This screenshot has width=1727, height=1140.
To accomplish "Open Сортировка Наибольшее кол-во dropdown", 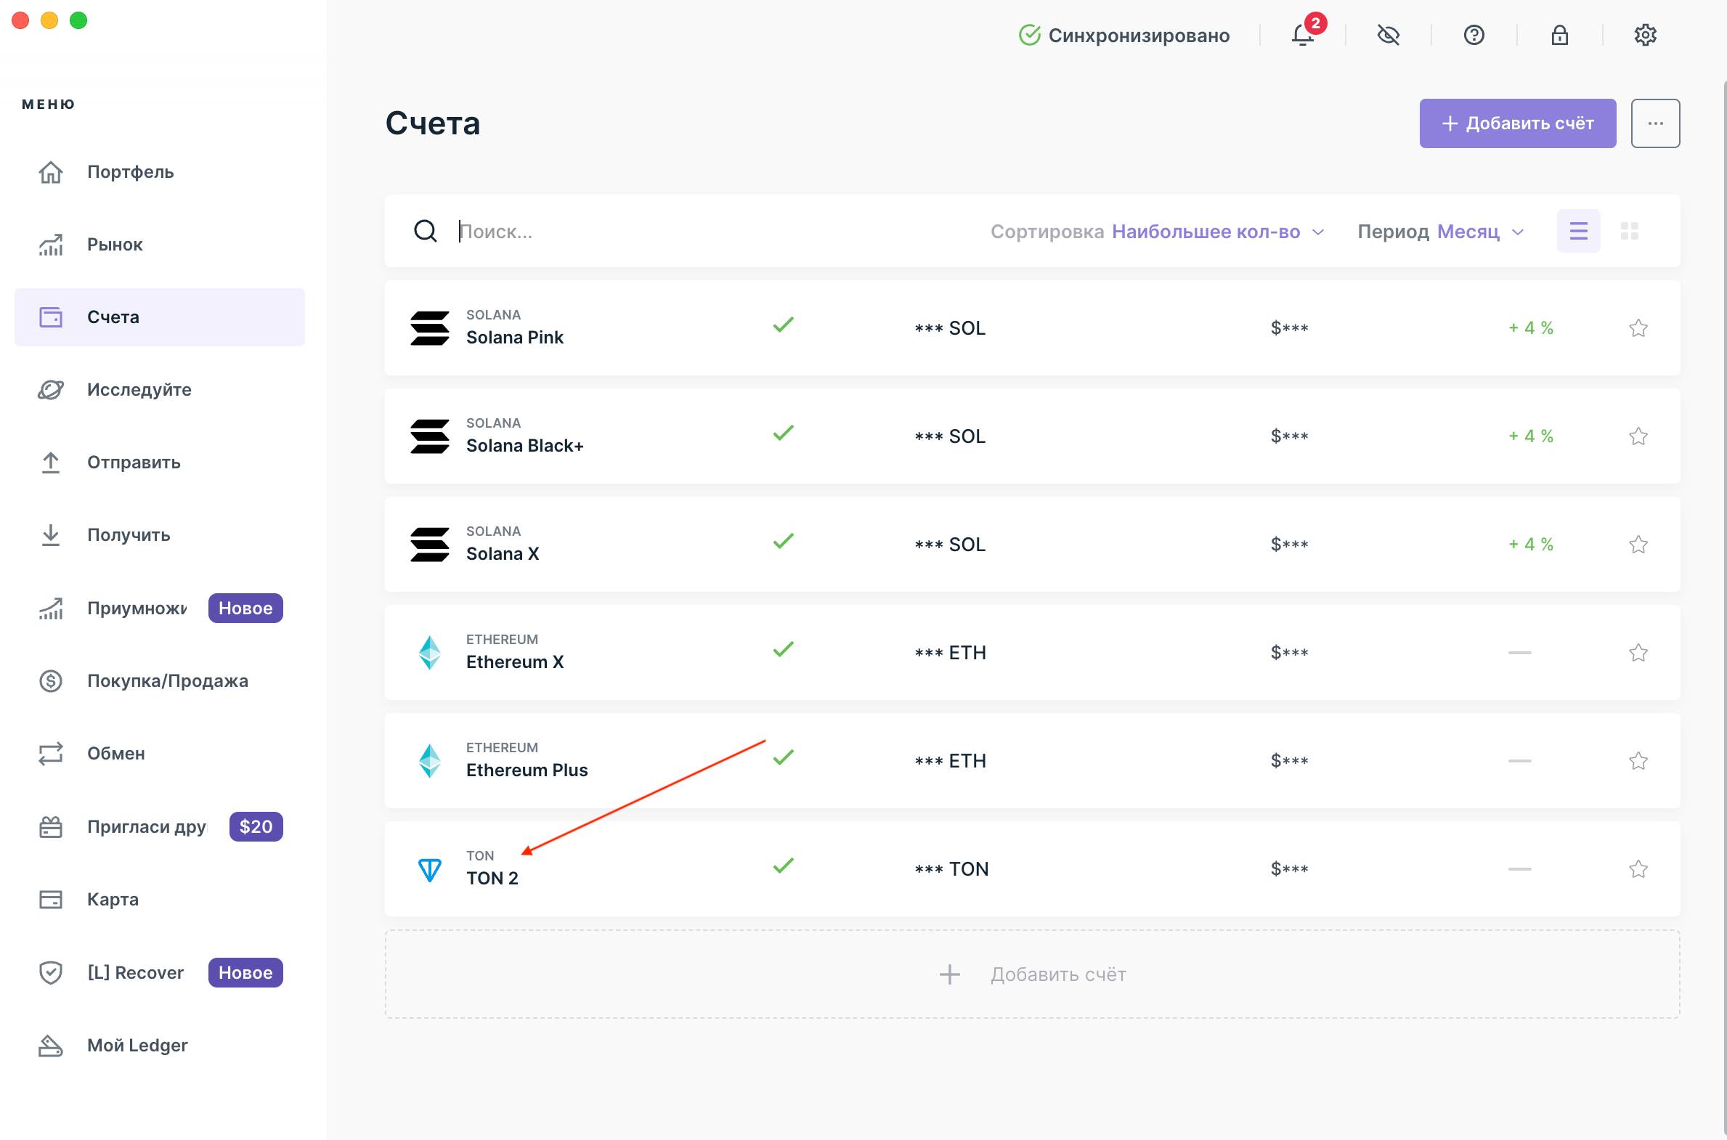I will 1158,231.
